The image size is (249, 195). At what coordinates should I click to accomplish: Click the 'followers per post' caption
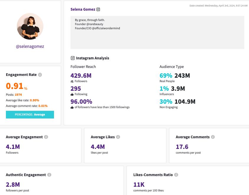tap(17, 191)
